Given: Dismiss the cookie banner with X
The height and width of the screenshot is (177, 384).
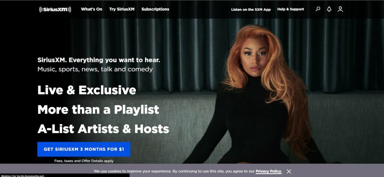Looking at the screenshot, I should pos(289,171).
